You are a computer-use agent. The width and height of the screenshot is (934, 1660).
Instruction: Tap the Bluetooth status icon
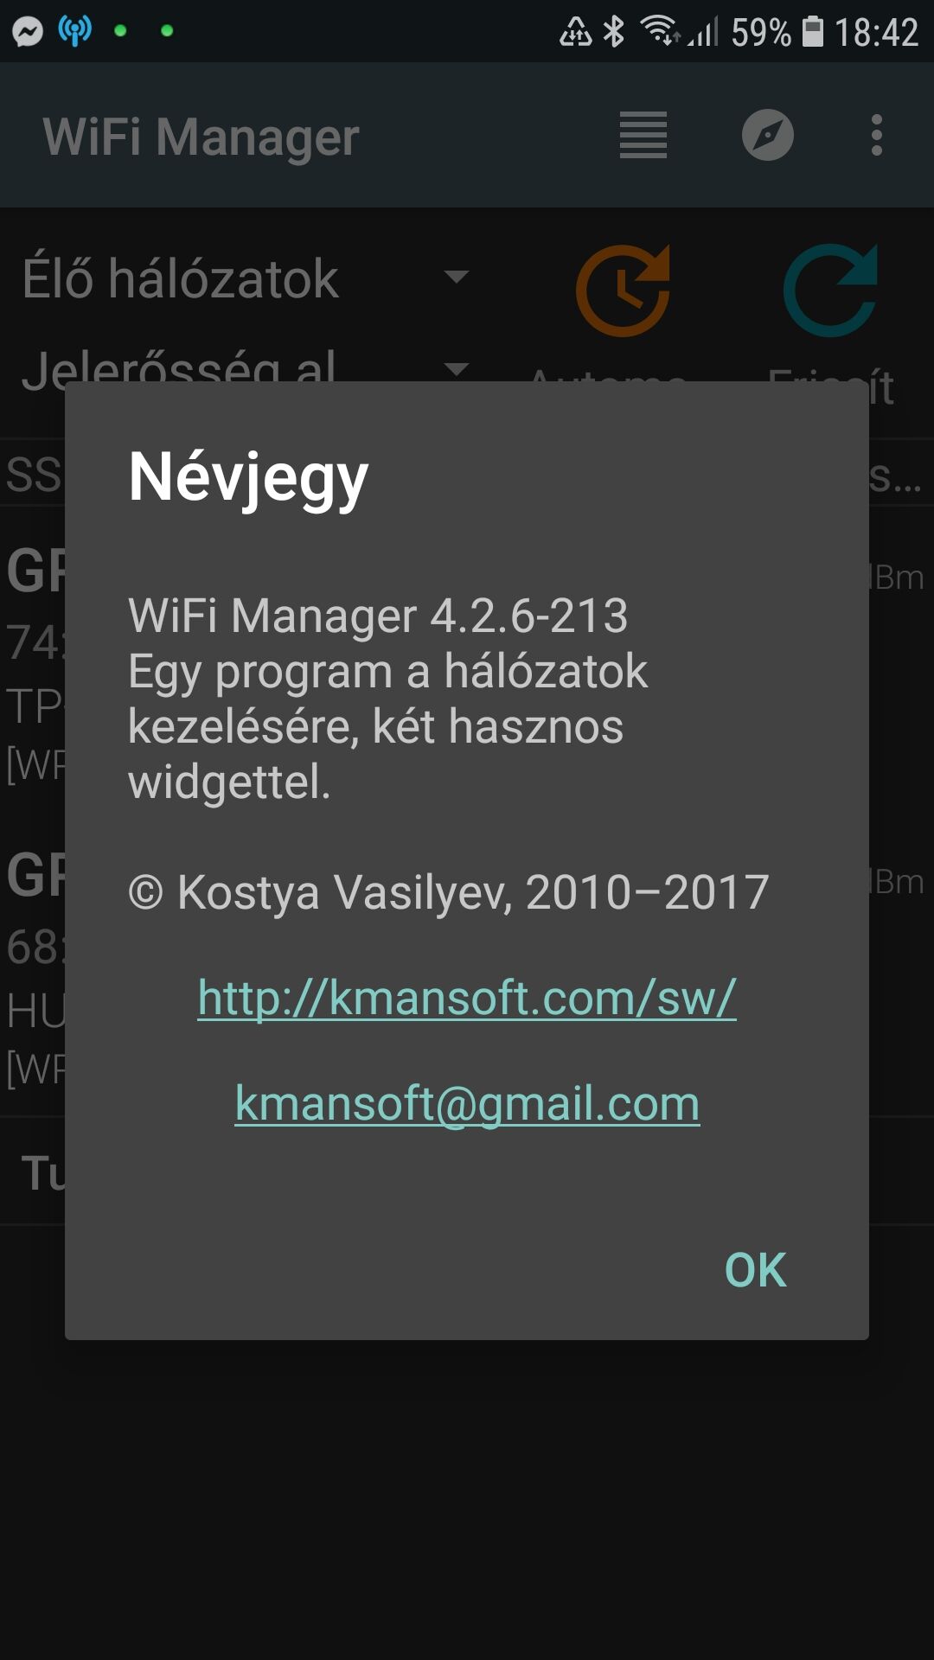(x=614, y=32)
